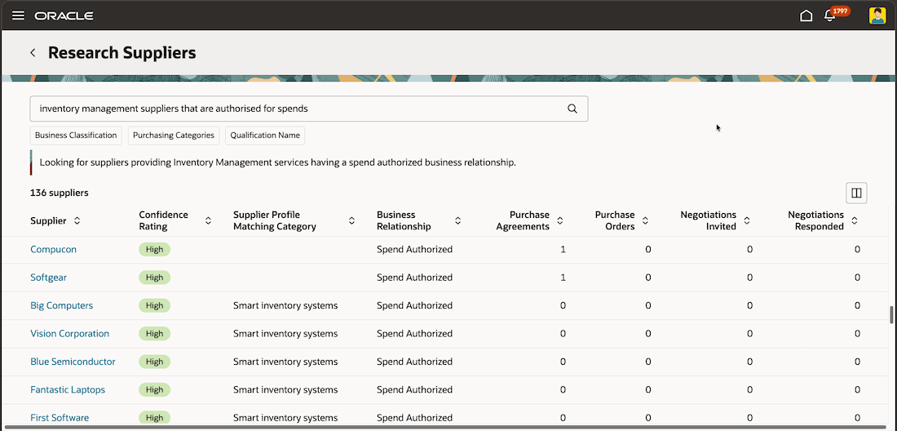Select the Purchasing Categories filter chip
Screen dimensions: 897x431
pyautogui.click(x=174, y=136)
